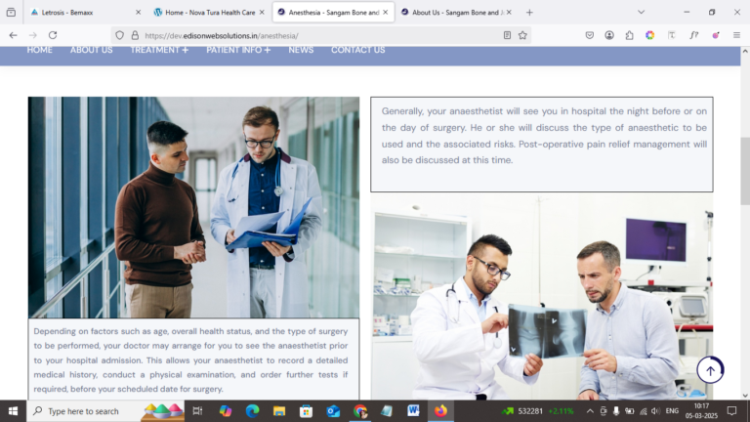Toggle reader view icon in address bar
Image resolution: width=750 pixels, height=422 pixels.
pyautogui.click(x=507, y=35)
